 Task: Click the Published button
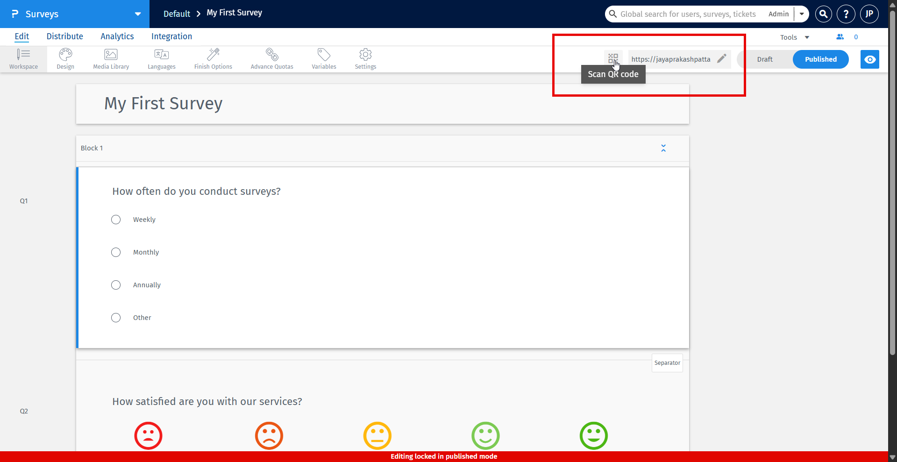point(820,59)
